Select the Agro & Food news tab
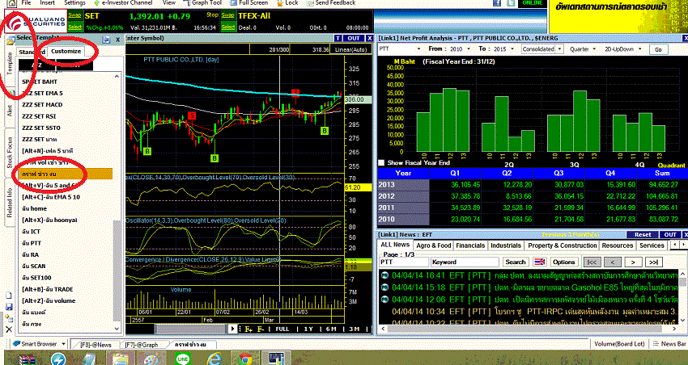 coord(433,245)
